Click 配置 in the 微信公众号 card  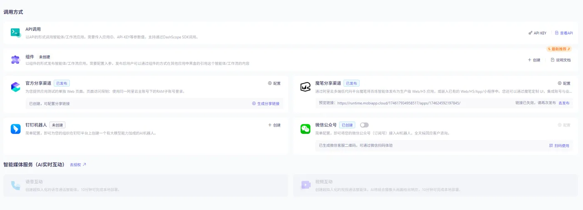(x=564, y=125)
